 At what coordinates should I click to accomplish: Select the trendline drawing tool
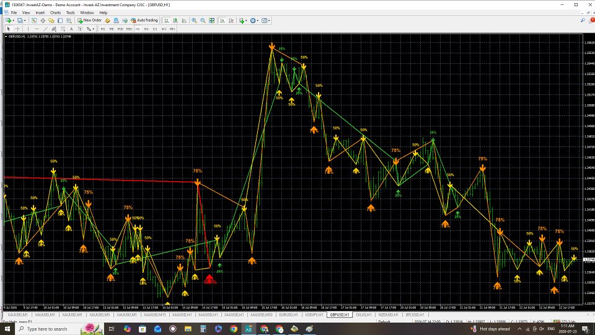pos(45,29)
